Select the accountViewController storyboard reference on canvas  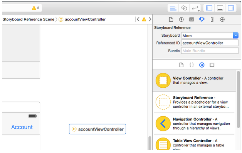click(97, 129)
